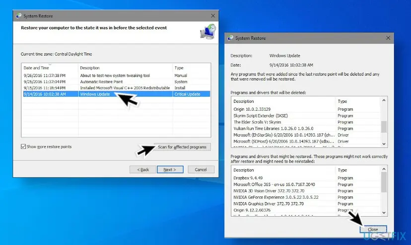The image size is (411, 245).
Task: Click scrollbar thumb in deleted programs list
Action: pos(384,127)
